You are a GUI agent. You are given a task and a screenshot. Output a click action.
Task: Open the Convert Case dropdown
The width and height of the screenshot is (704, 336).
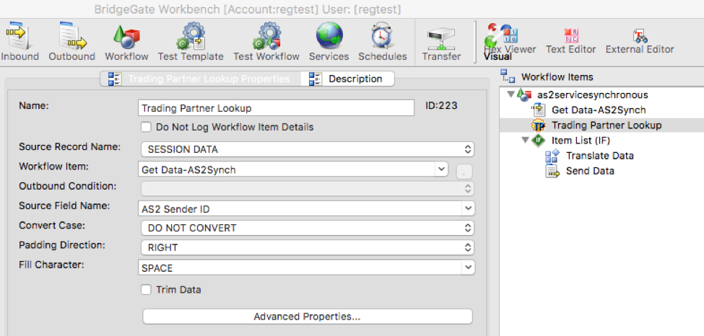click(x=308, y=227)
